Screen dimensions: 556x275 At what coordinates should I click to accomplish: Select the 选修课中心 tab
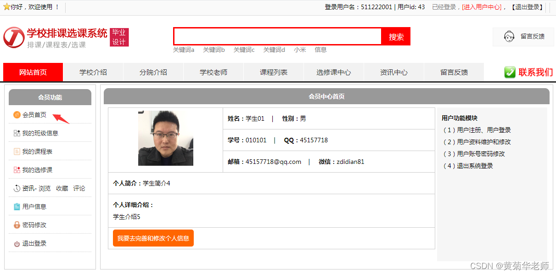pos(333,72)
